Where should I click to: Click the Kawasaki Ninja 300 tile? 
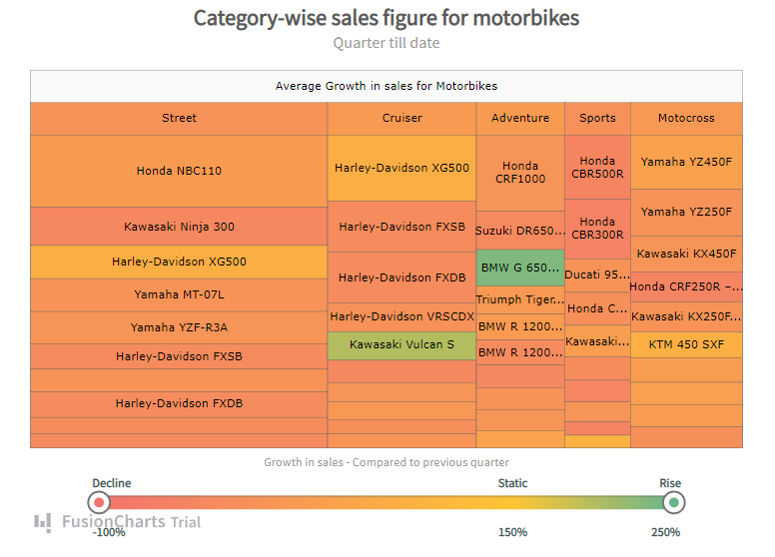[179, 227]
